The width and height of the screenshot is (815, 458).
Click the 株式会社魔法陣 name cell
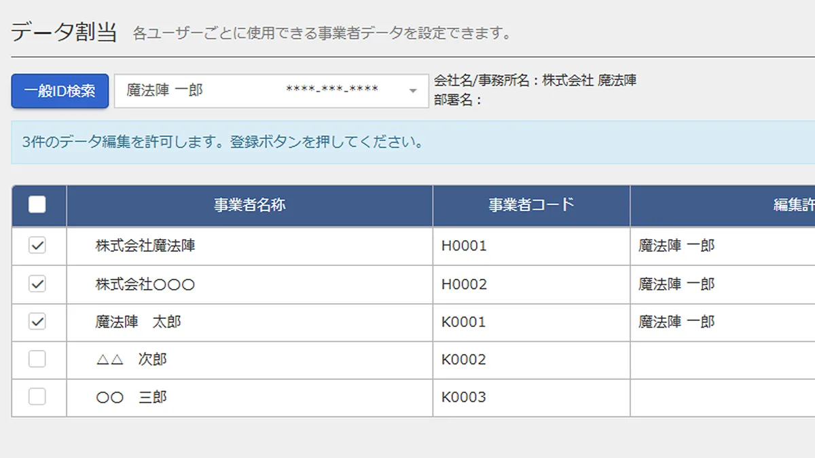point(145,246)
